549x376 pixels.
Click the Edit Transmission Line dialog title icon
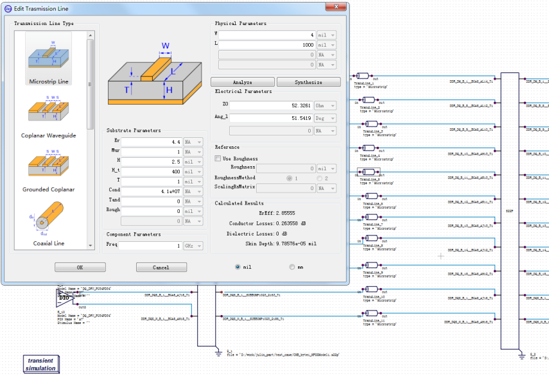8,8
